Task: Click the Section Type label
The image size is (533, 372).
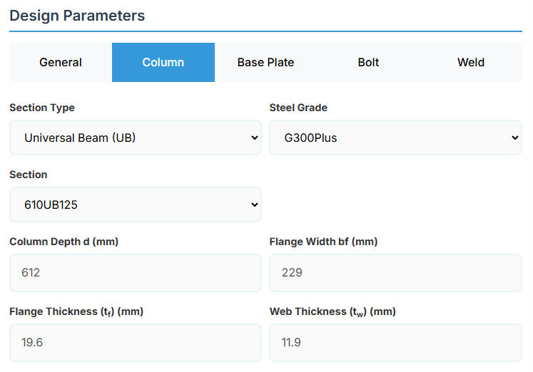Action: coord(42,108)
